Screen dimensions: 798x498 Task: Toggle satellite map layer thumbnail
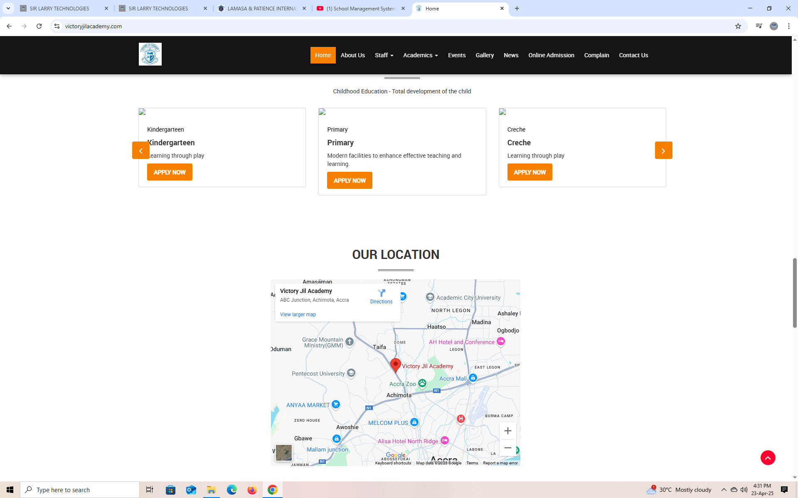(x=284, y=453)
